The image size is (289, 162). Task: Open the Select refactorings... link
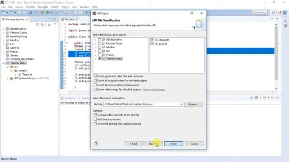click(154, 90)
